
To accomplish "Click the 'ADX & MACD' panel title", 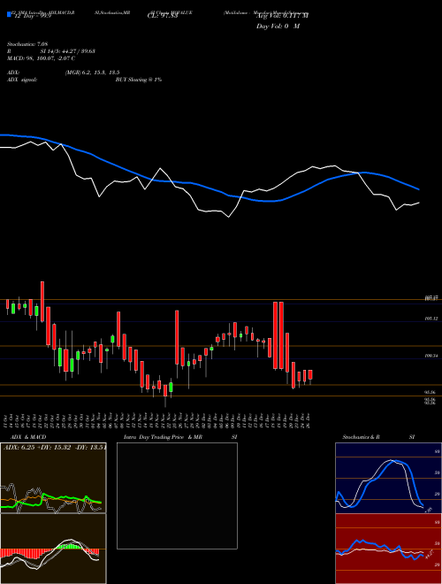I will pos(28,437).
